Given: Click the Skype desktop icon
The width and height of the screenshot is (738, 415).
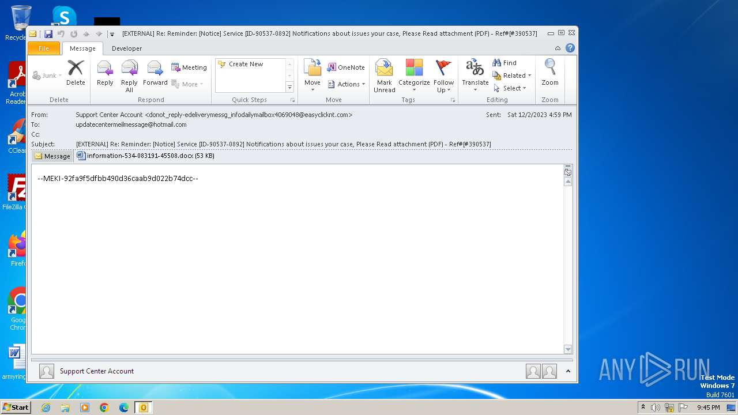Looking at the screenshot, I should click(x=64, y=16).
